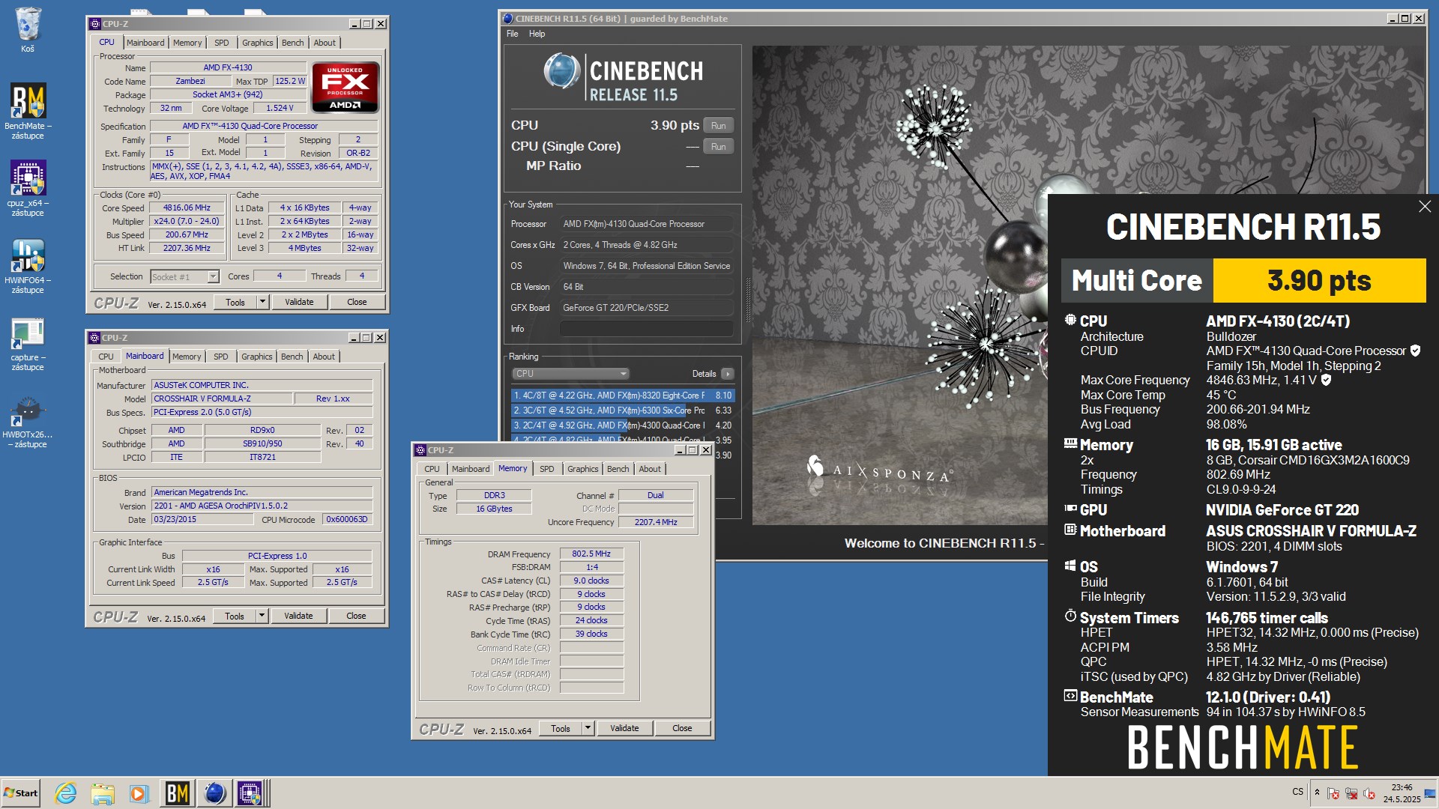The height and width of the screenshot is (809, 1439).
Task: Click Tools button in top CPU-Z window
Action: point(235,302)
